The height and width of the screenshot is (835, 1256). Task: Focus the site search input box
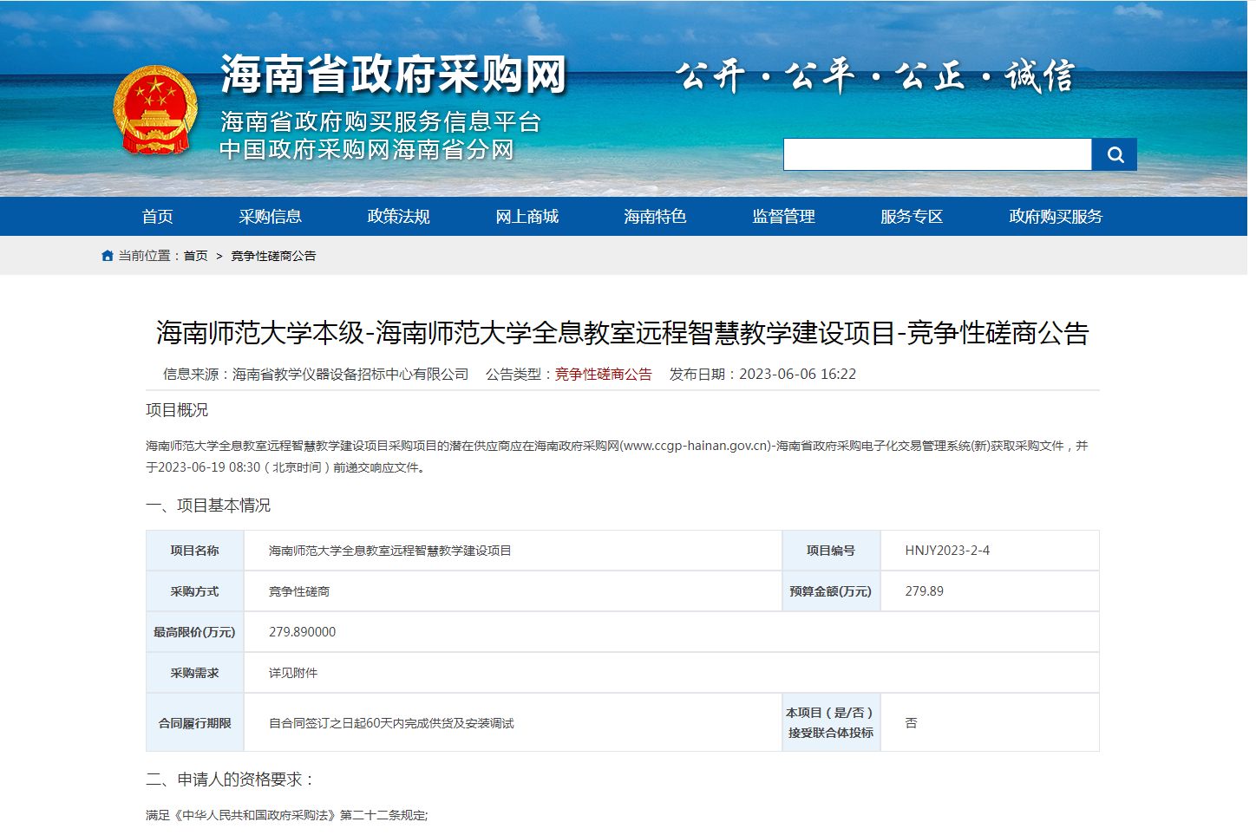pos(937,154)
